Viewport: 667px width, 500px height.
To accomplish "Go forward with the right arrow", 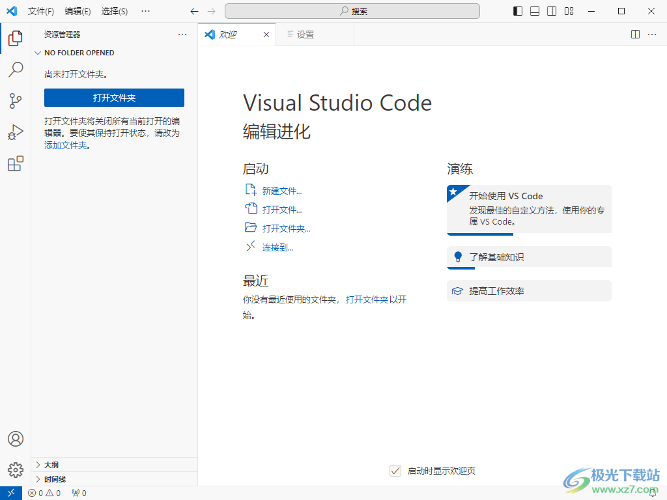I will pos(212,12).
